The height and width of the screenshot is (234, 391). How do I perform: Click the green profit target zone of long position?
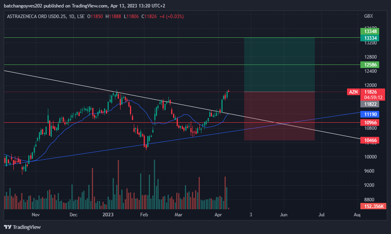pyautogui.click(x=279, y=64)
